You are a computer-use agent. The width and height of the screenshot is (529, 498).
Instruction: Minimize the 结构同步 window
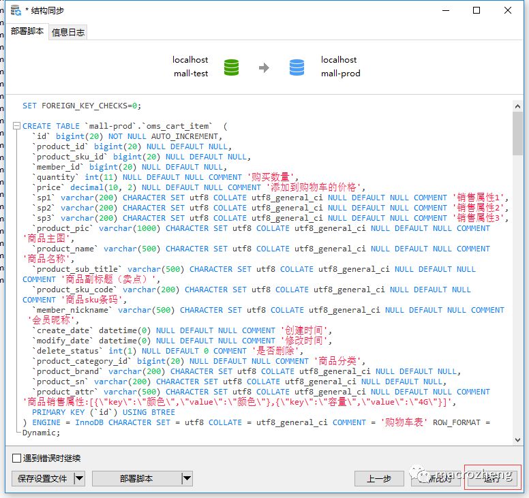[446, 10]
